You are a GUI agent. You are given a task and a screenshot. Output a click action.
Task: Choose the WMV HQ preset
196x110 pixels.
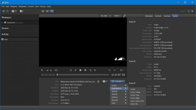point(137,104)
